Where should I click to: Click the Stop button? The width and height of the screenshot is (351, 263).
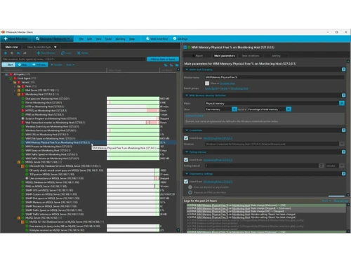[22, 65]
